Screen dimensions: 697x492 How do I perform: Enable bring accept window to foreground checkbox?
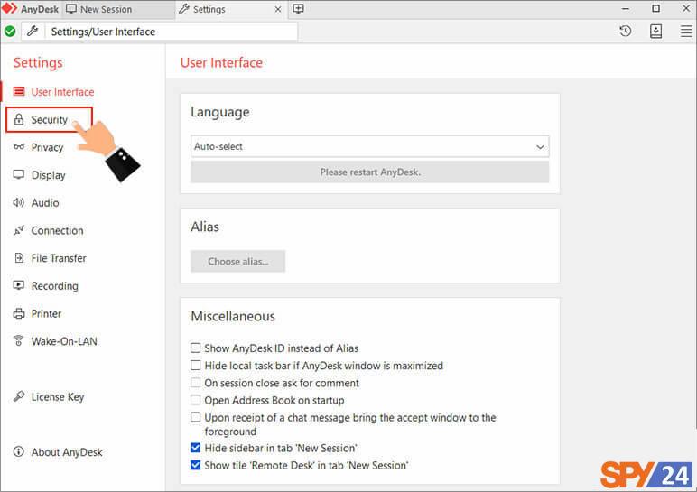(x=195, y=417)
